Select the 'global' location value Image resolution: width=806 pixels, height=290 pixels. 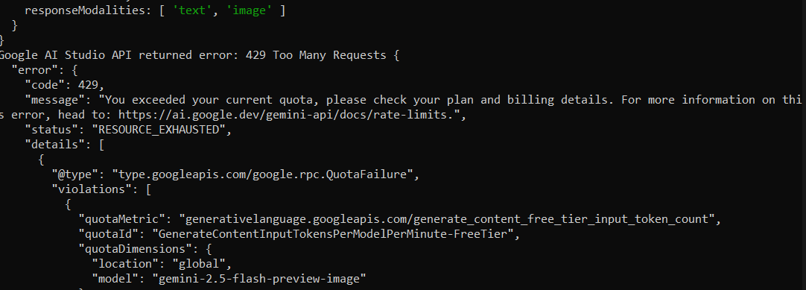[199, 264]
